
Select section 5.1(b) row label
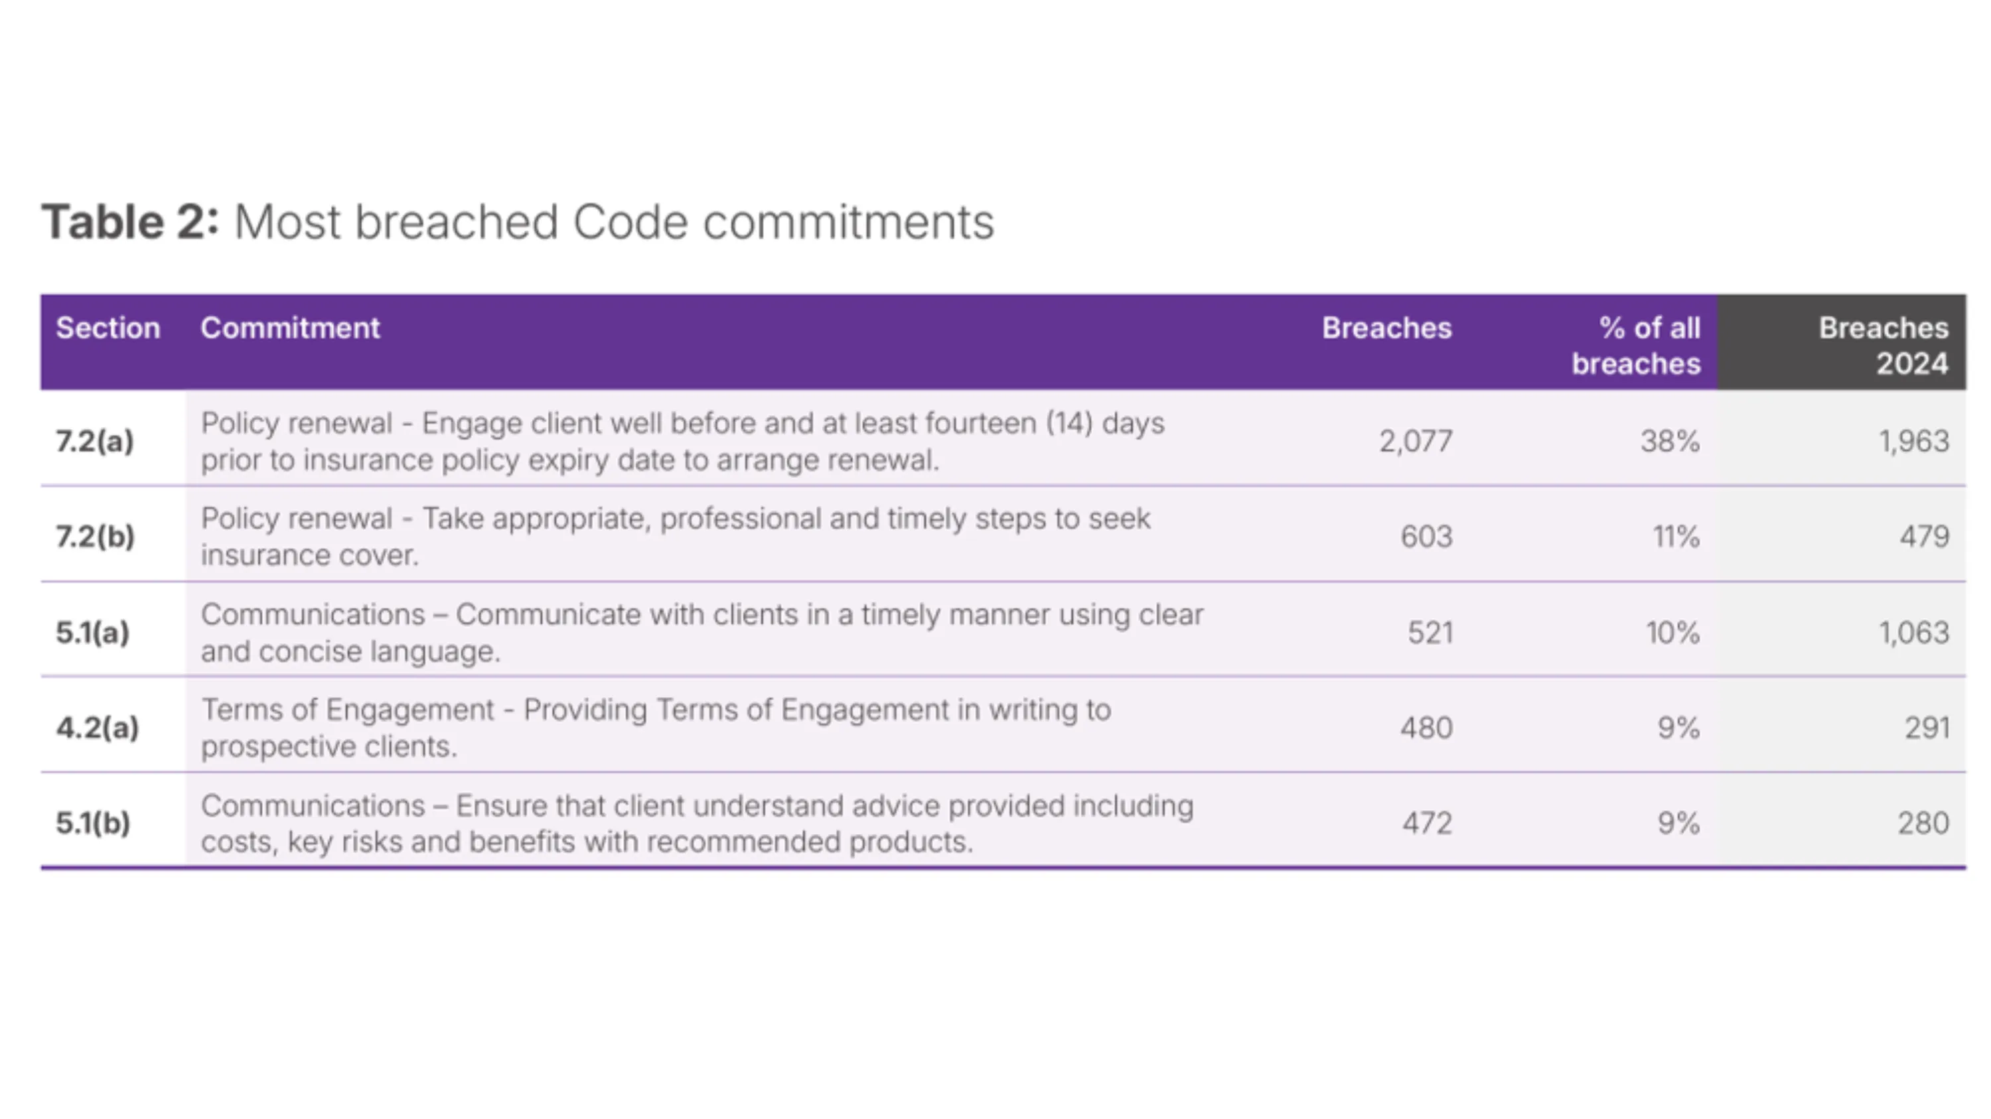click(x=93, y=823)
